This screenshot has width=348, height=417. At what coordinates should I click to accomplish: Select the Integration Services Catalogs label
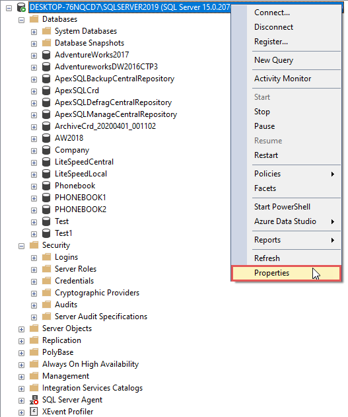pyautogui.click(x=92, y=388)
